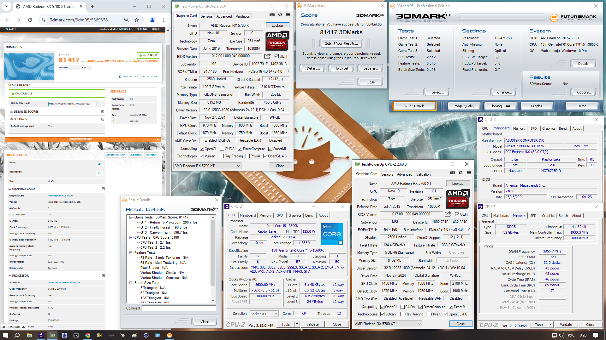606x340 pixels.
Task: Collapse Feature Tests tree node in Result Details
Action: (131, 252)
